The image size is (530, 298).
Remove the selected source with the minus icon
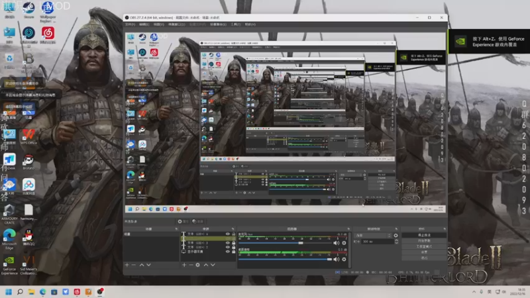point(191,265)
